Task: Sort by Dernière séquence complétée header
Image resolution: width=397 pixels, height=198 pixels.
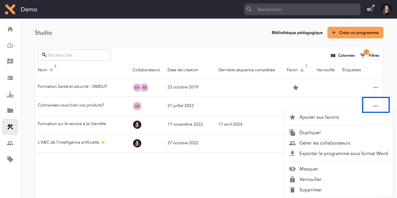Action: pos(247,70)
